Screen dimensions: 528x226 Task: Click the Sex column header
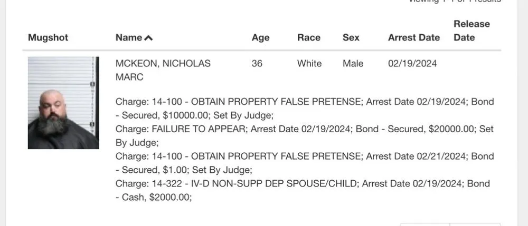[351, 37]
